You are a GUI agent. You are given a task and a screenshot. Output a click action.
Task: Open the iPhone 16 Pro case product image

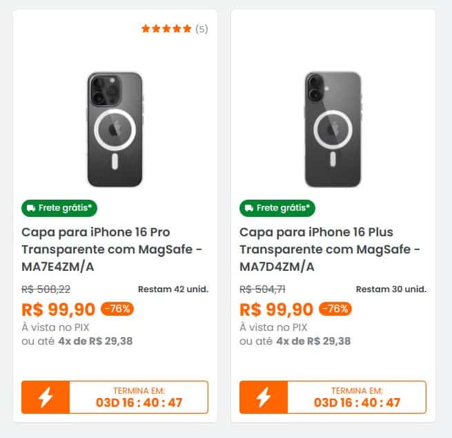click(115, 129)
